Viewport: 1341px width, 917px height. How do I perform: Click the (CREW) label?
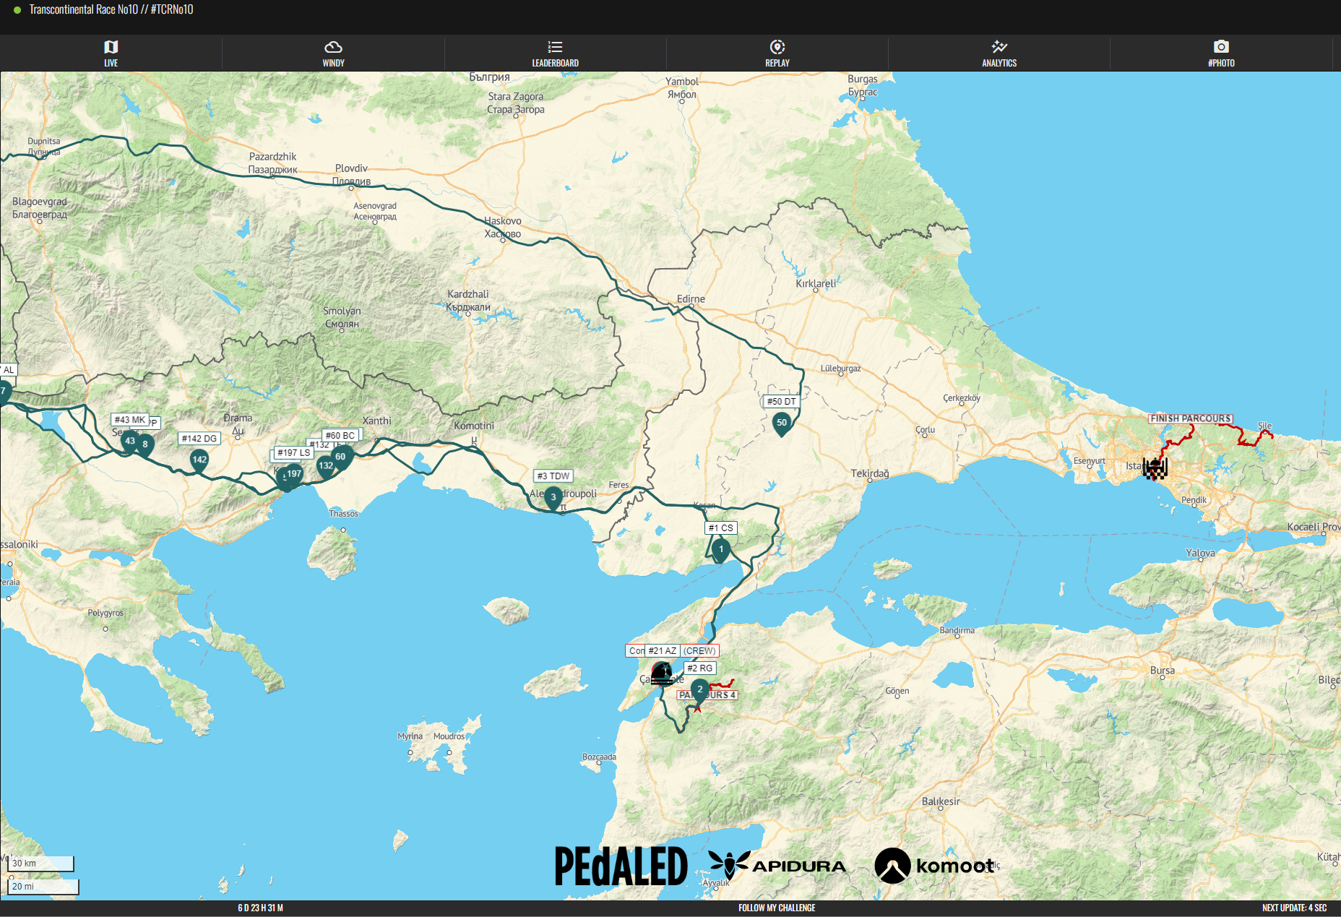point(699,651)
